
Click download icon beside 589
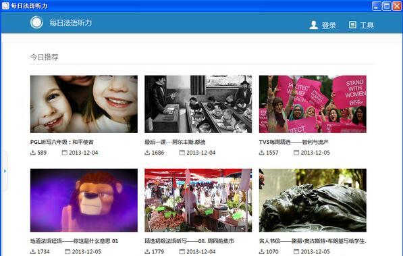coord(33,153)
